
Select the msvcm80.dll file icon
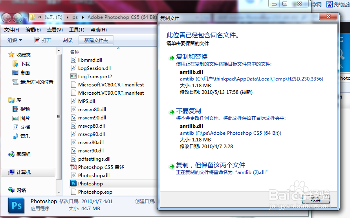[73, 109]
